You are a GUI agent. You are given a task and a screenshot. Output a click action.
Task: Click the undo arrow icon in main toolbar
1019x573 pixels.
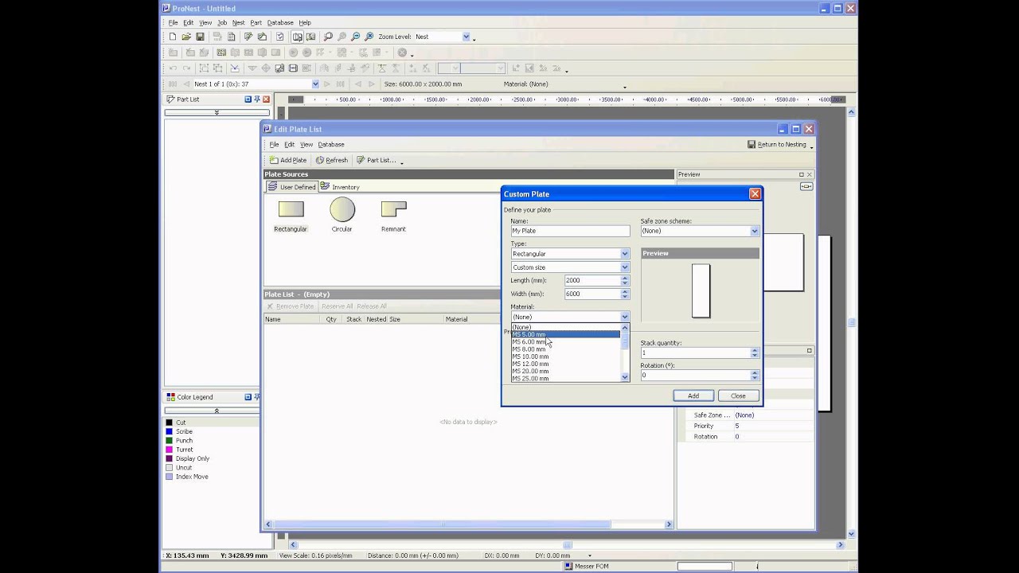click(173, 68)
